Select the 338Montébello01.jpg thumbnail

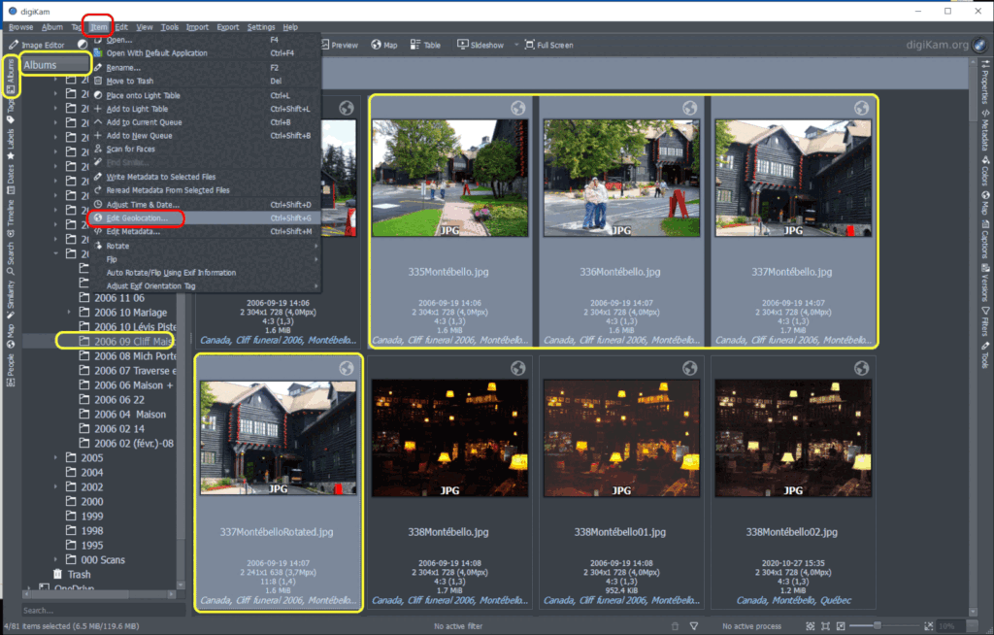click(620, 437)
